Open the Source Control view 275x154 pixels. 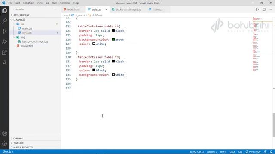5,31
